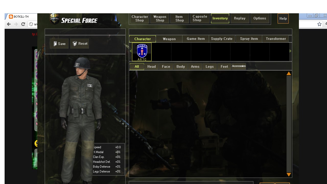Click the scroll-down orange arrow
The height and width of the screenshot is (184, 327).
[x=289, y=175]
